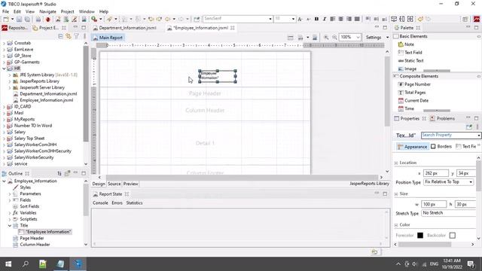Click the Backcolor white swatch
The image size is (482, 271).
pos(452,236)
